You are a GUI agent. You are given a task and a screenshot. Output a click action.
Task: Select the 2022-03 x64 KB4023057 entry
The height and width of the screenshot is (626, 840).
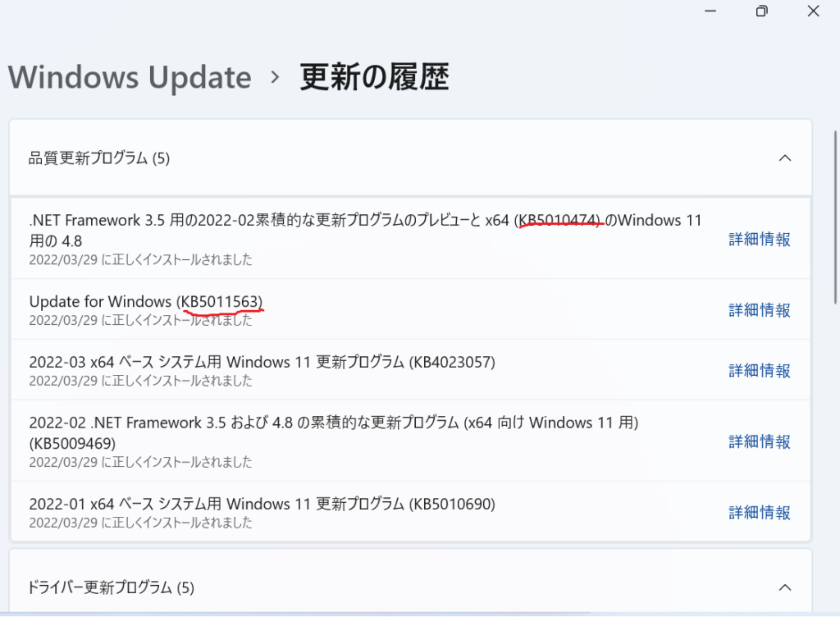point(410,370)
